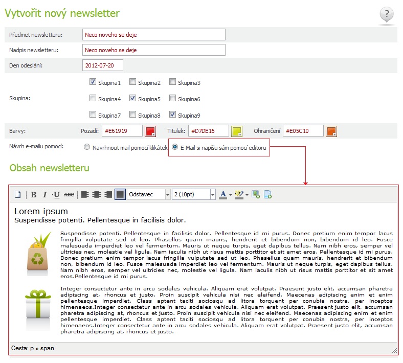The height and width of the screenshot is (363, 403).
Task: Check the Skupina2 checkbox
Action: coord(132,82)
